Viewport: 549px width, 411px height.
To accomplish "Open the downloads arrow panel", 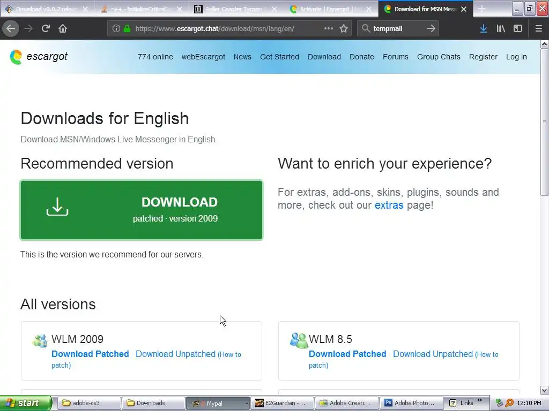I will (484, 28).
